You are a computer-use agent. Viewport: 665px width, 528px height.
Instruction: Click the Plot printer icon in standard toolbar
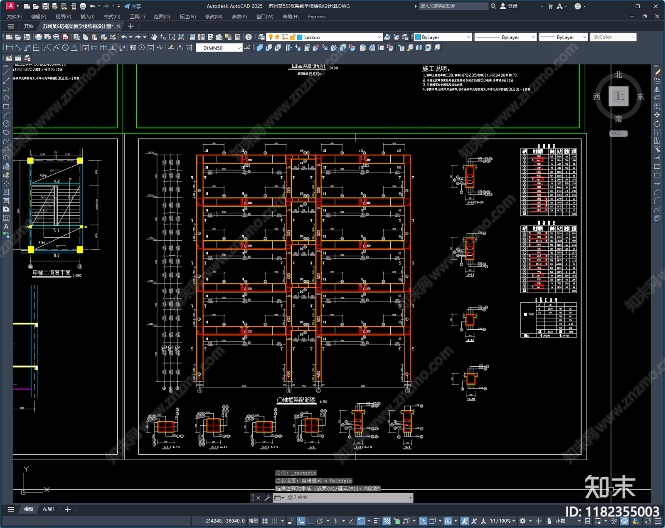tap(39, 37)
